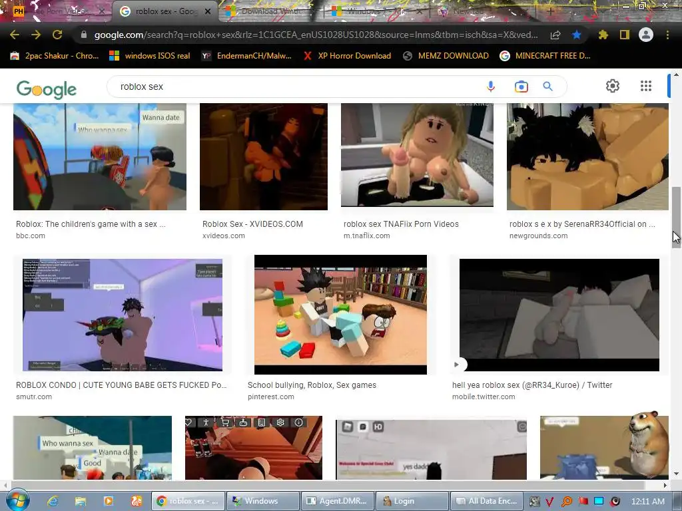This screenshot has width=682, height=511.
Task: Launch Internet Explorer from the taskbar
Action: (53, 501)
